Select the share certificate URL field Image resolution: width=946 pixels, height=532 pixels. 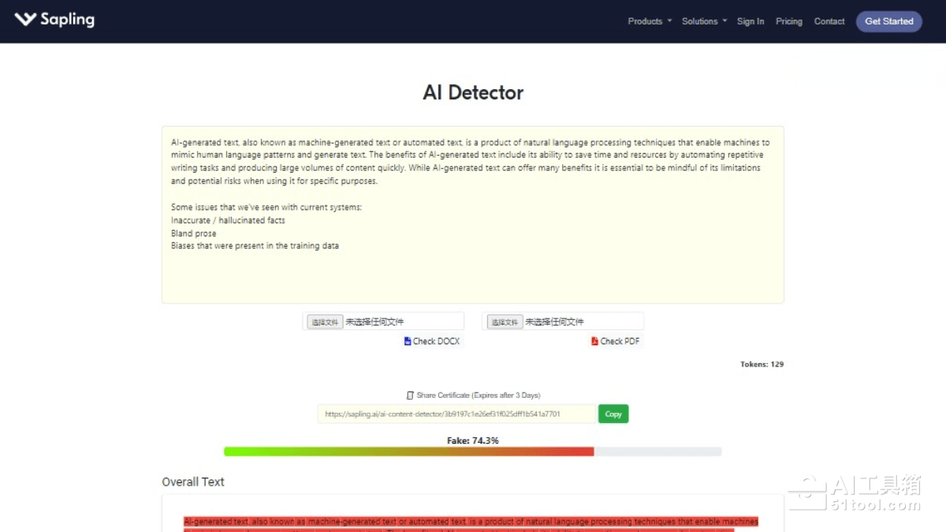pos(456,414)
